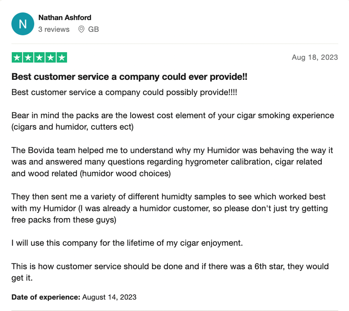349x311 pixels.
Task: Click the second green rating star
Action: click(x=28, y=57)
